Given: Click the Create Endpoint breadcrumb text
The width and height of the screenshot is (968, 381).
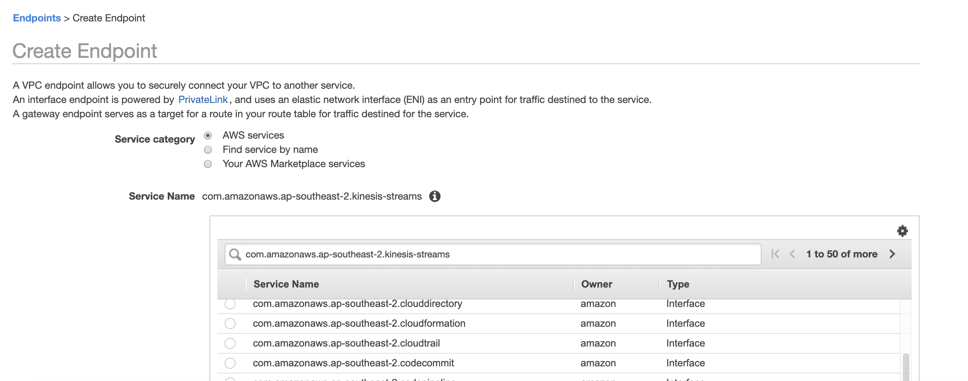Looking at the screenshot, I should (109, 18).
